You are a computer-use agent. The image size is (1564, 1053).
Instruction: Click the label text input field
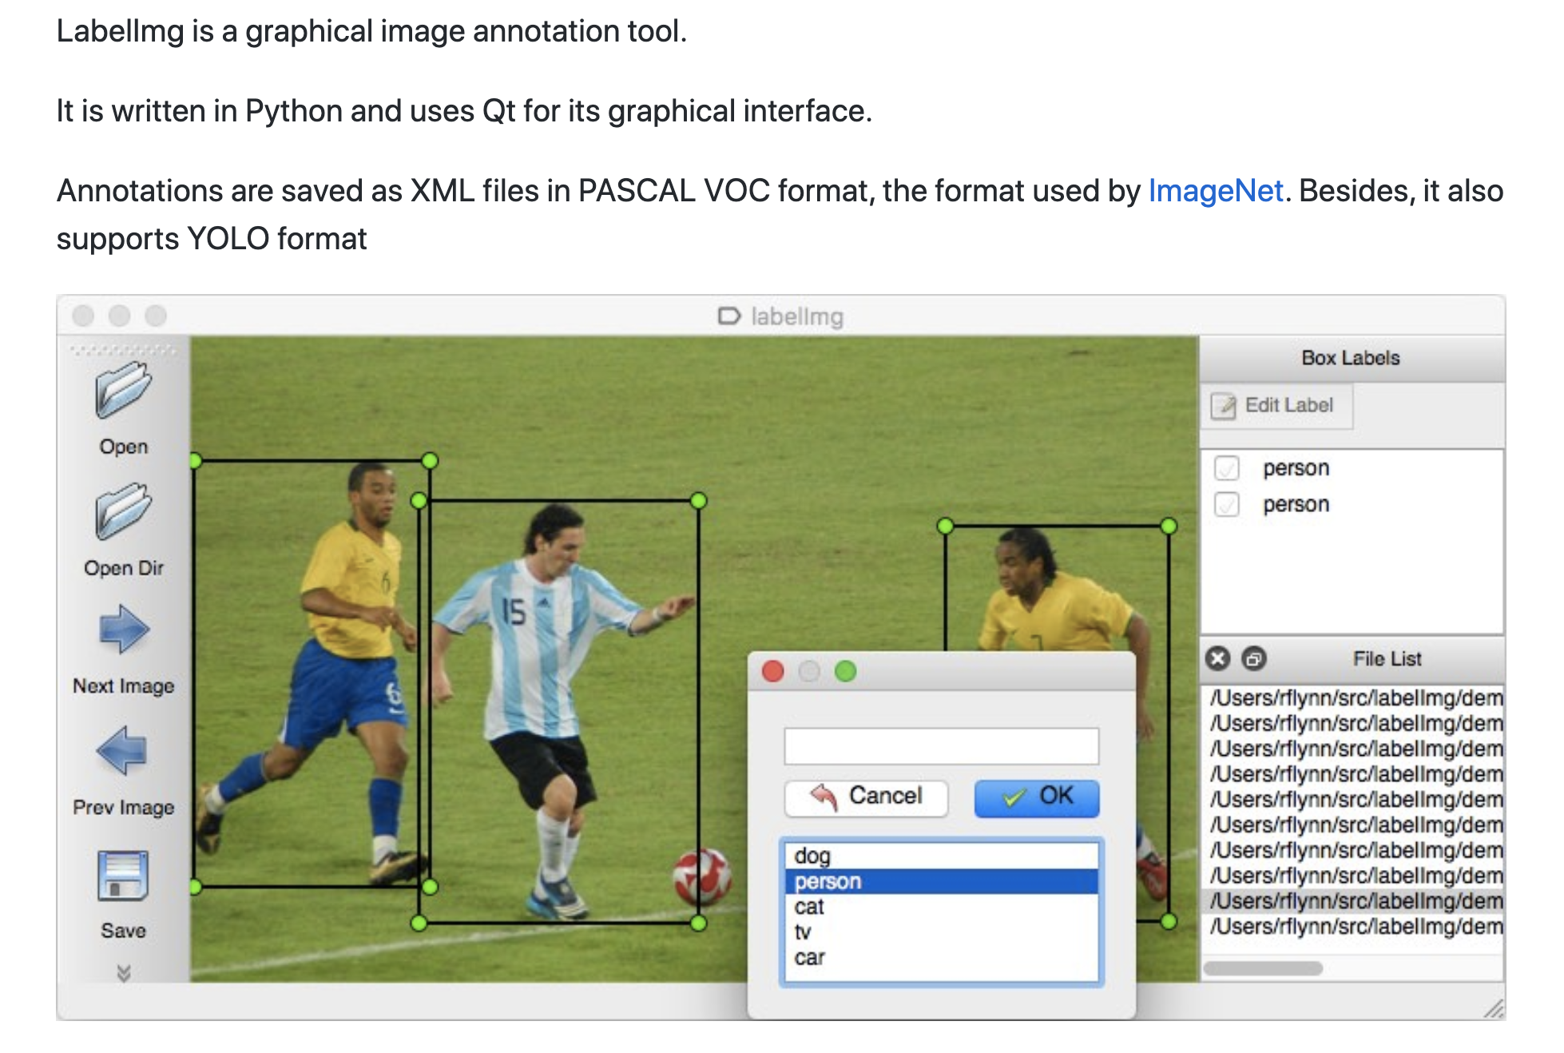[941, 746]
